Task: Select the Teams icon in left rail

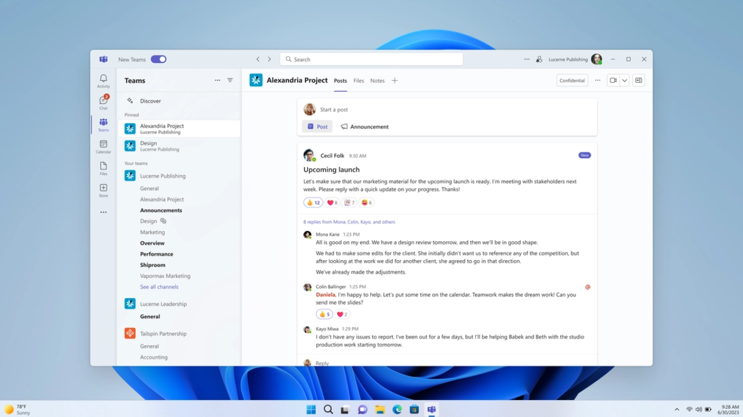Action: tap(103, 125)
